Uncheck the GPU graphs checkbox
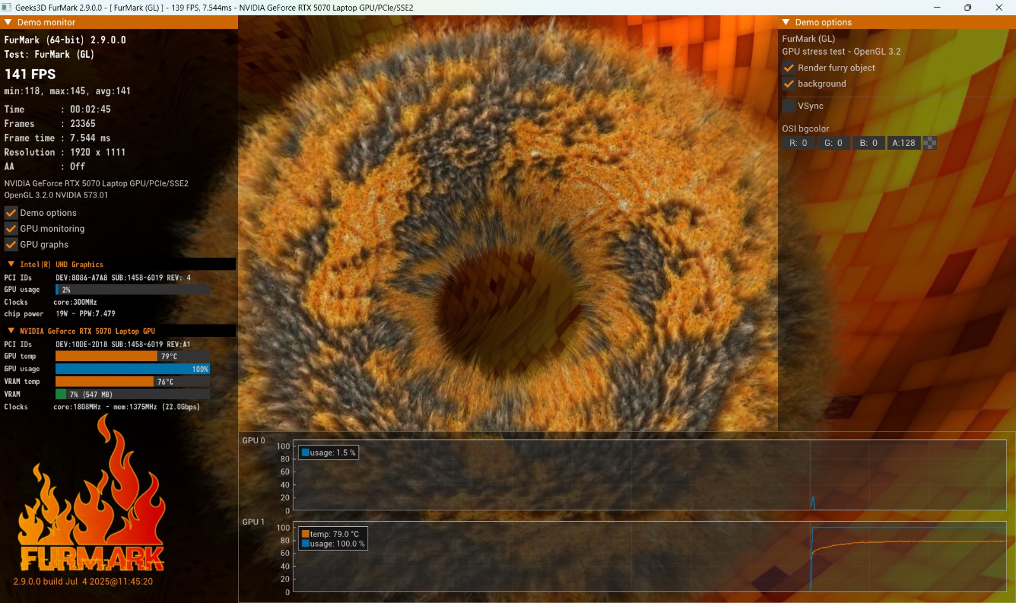The height and width of the screenshot is (603, 1016). (x=11, y=244)
